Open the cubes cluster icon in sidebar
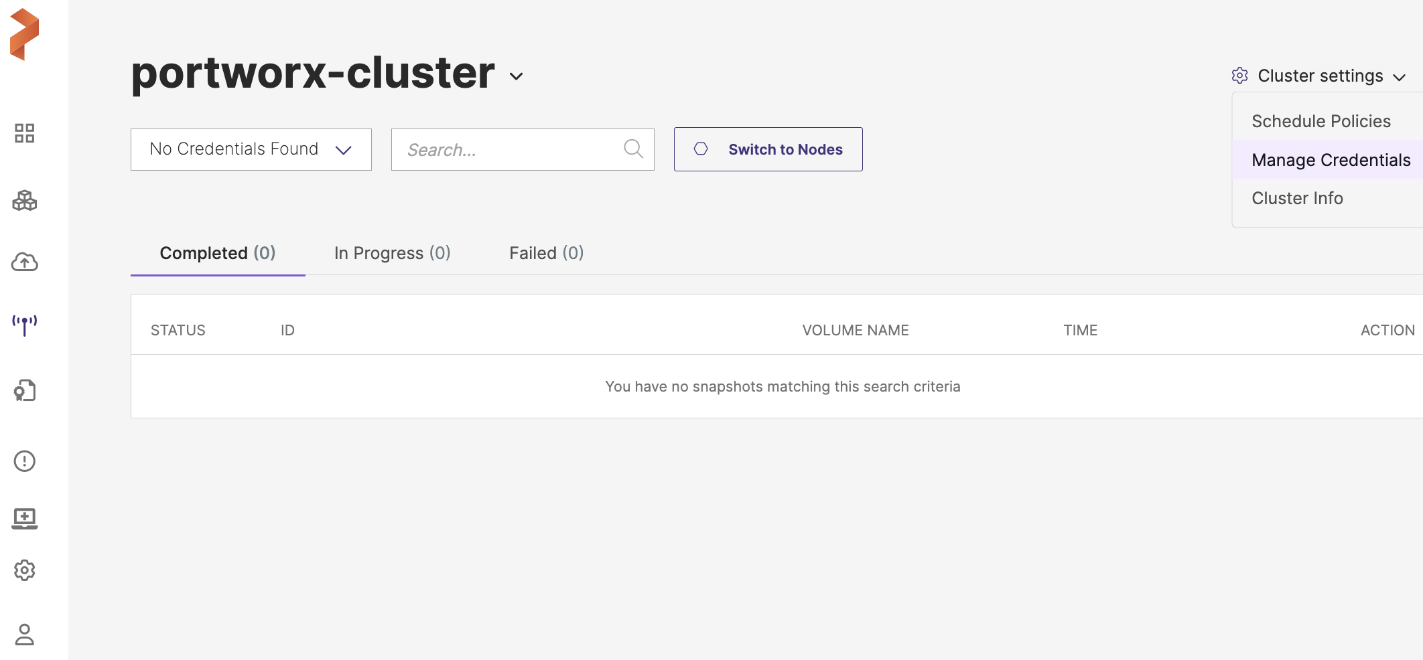The width and height of the screenshot is (1423, 660). (x=25, y=200)
